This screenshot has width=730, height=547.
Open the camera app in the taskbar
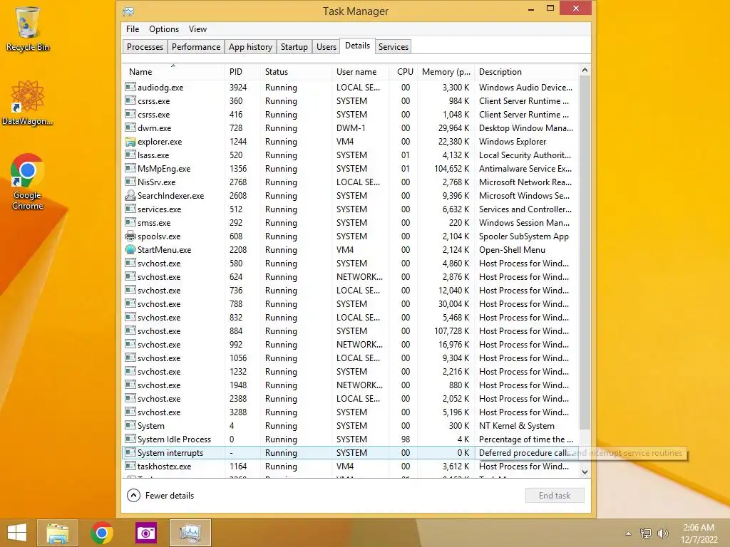coord(145,533)
